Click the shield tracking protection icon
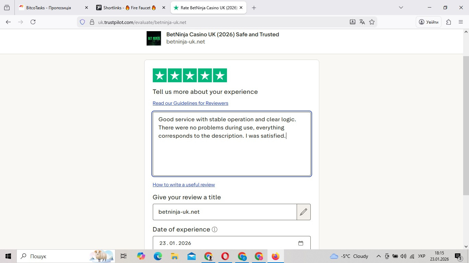Viewport: 469px width, 263px height. pyautogui.click(x=82, y=22)
